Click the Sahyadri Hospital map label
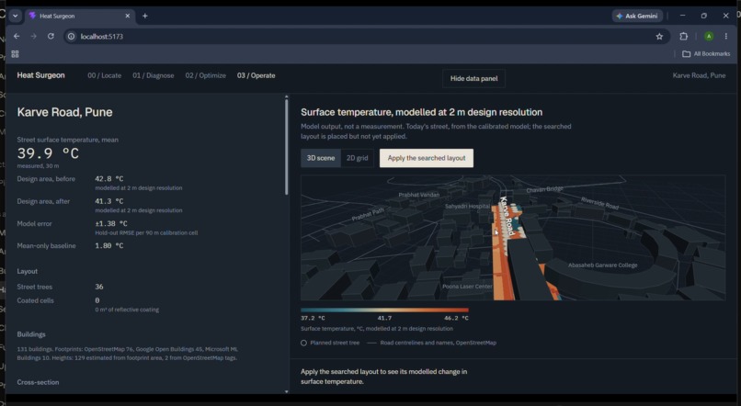Image resolution: width=741 pixels, height=406 pixels. [467, 207]
